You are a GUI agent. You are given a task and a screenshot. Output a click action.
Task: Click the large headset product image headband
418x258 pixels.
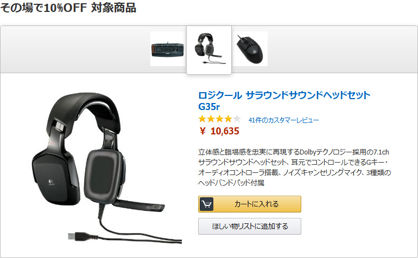pos(84,106)
